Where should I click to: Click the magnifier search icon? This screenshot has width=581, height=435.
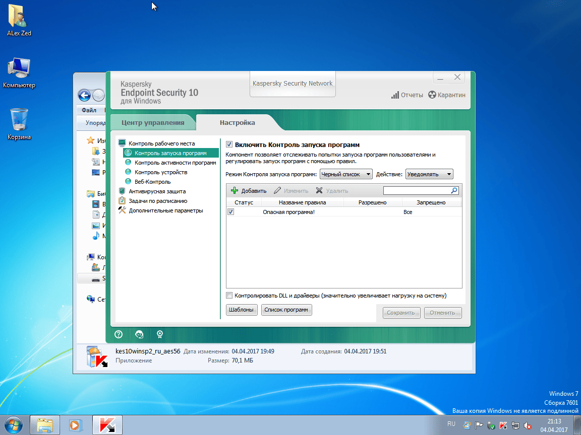pyautogui.click(x=454, y=190)
